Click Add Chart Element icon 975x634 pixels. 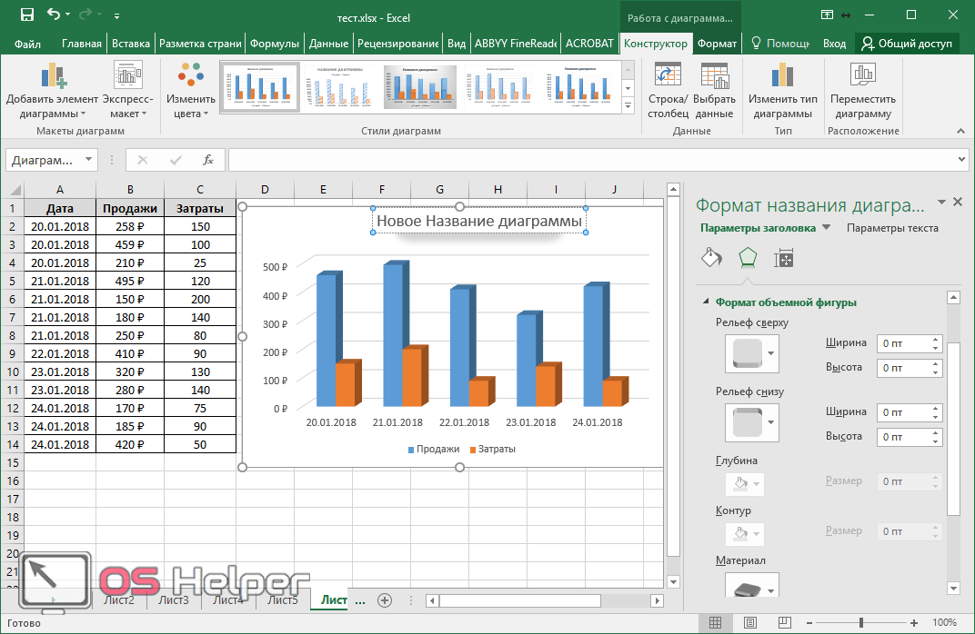pos(52,77)
